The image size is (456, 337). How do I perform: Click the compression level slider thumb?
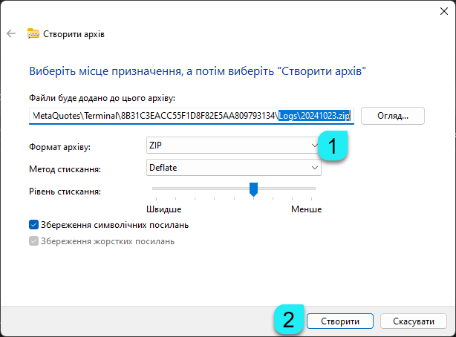click(253, 190)
